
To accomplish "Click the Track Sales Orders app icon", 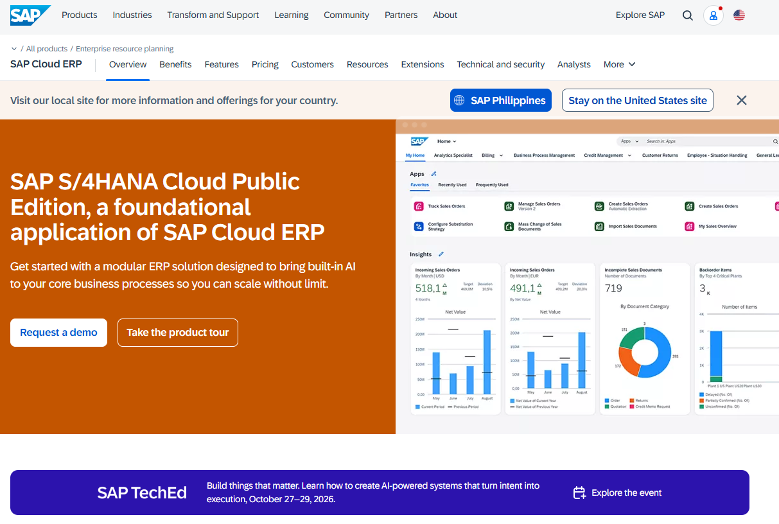I will (x=419, y=206).
